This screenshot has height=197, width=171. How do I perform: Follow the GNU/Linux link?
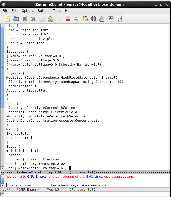tap(94, 177)
